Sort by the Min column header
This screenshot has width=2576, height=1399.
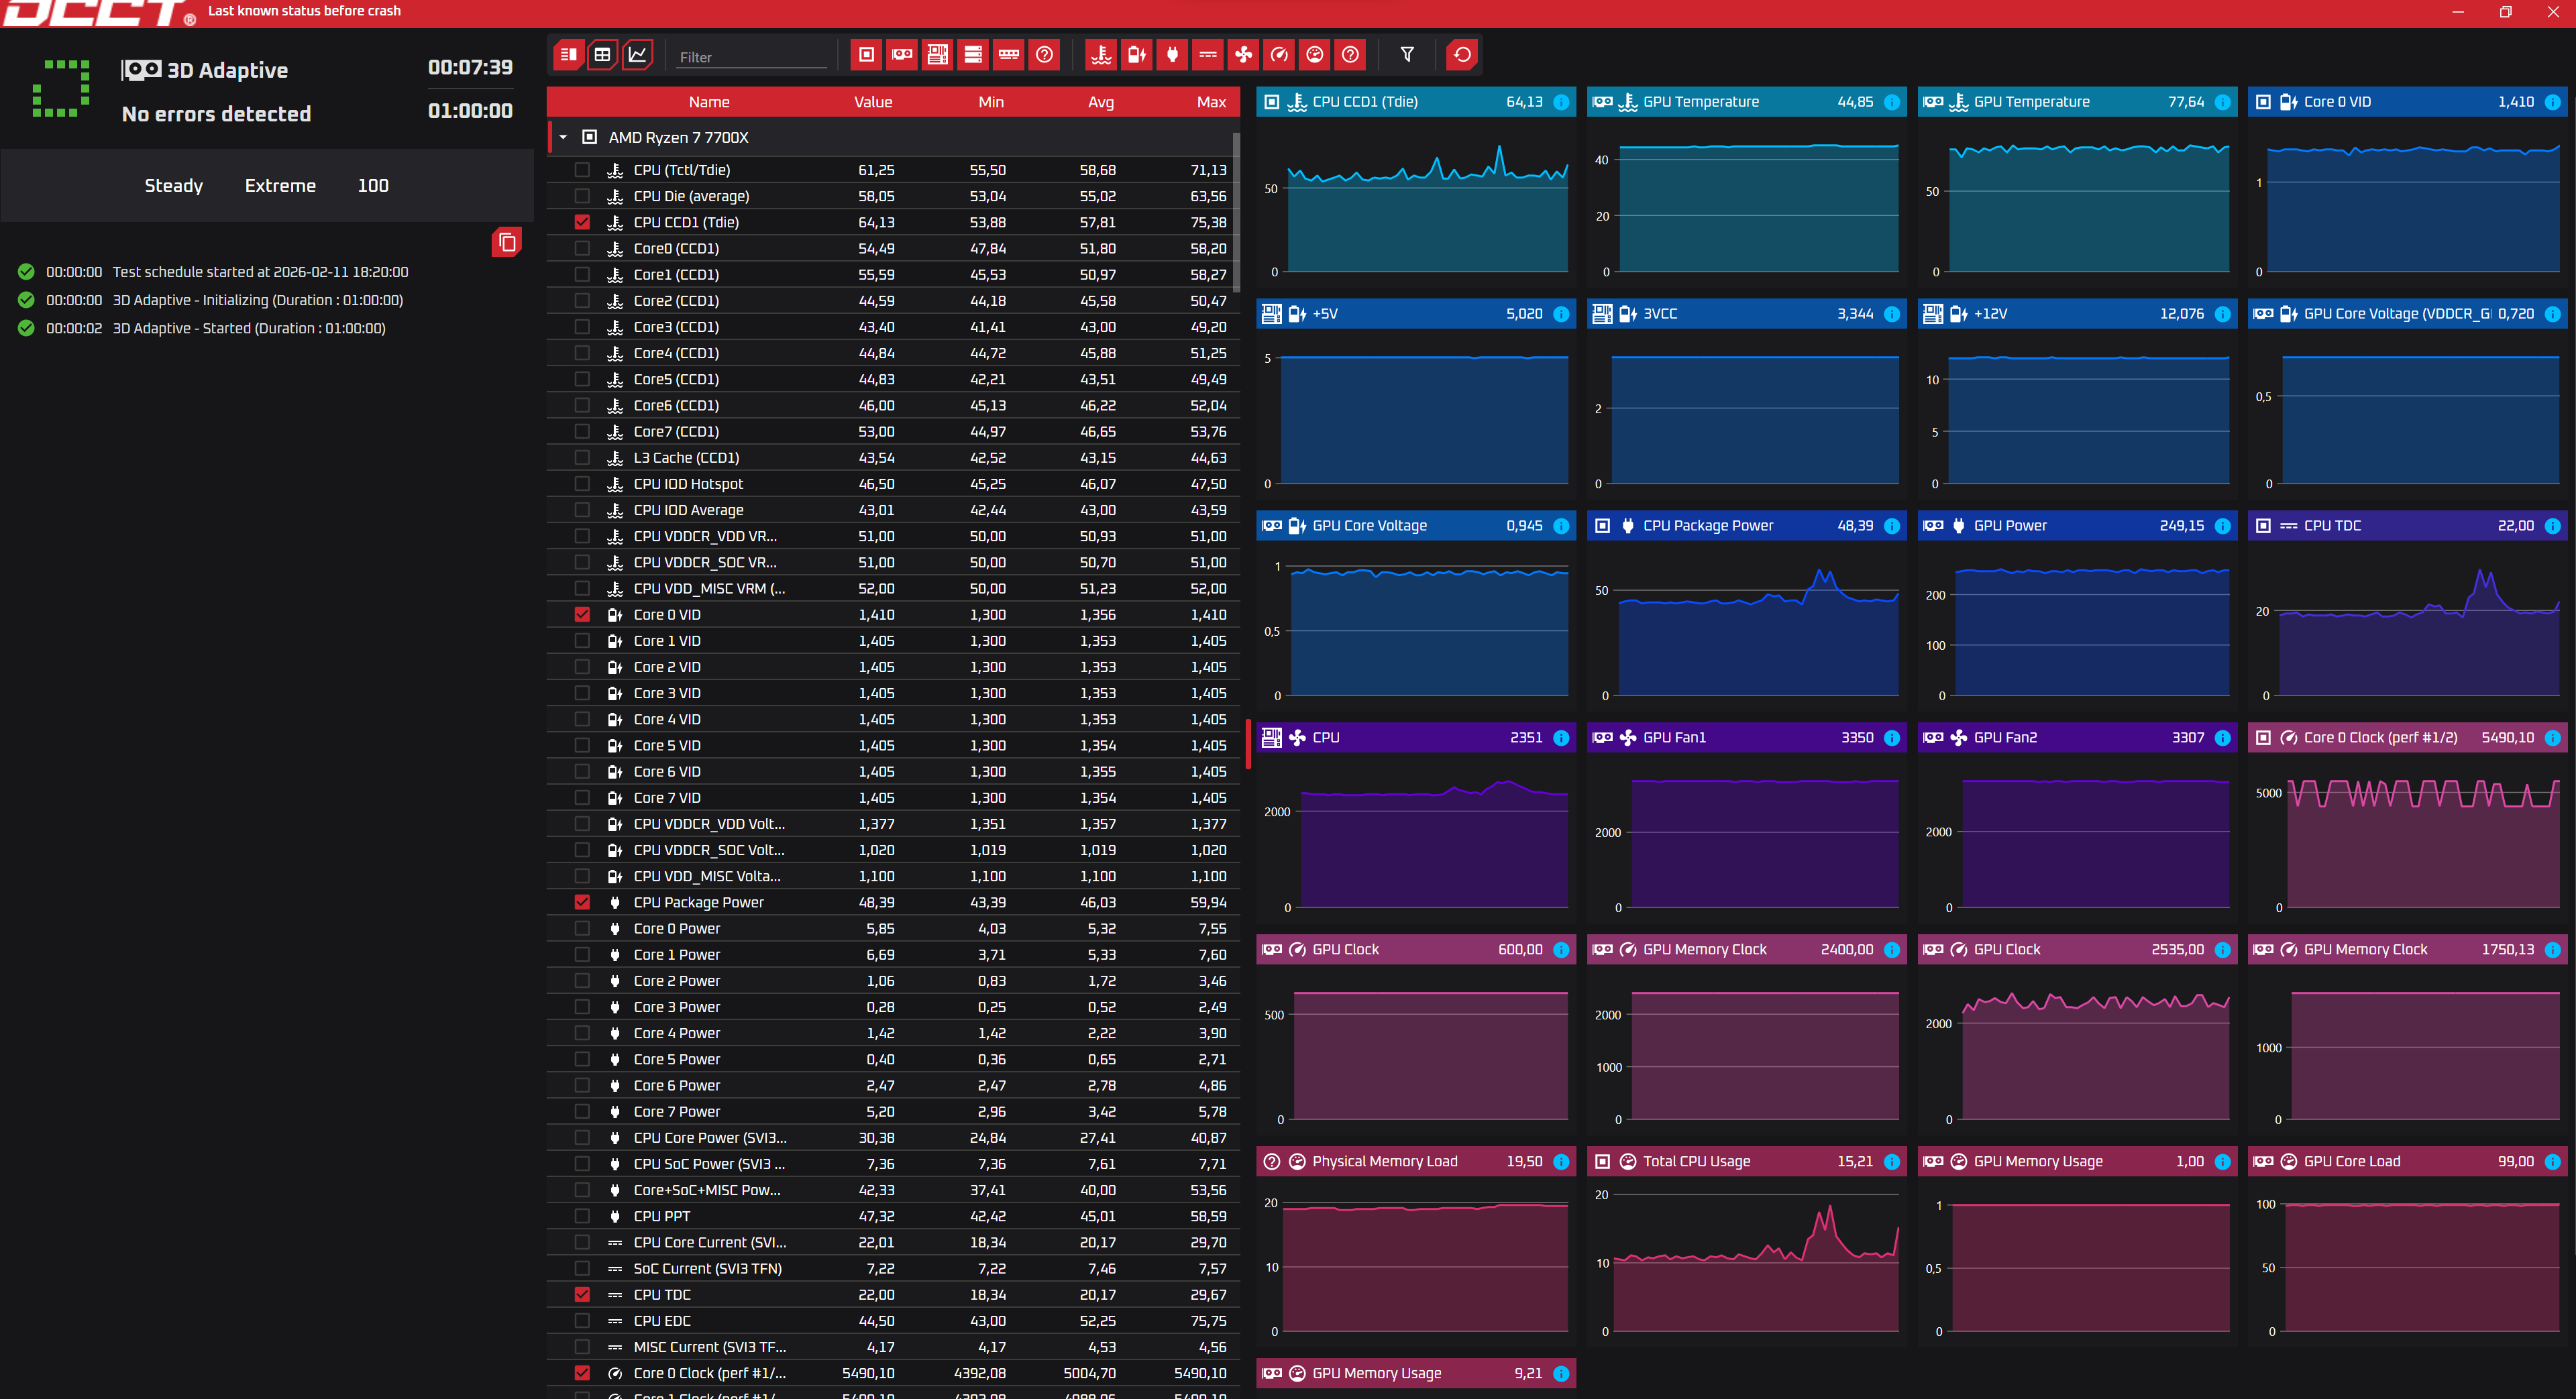[991, 102]
